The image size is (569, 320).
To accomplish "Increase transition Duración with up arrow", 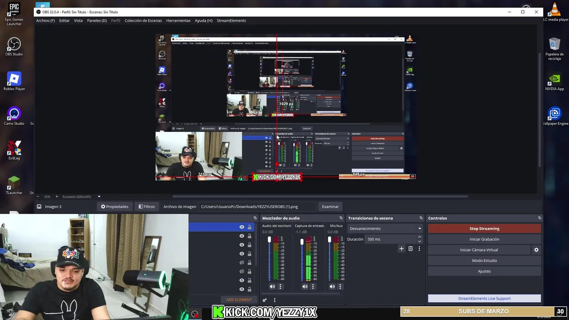I will (x=419, y=237).
